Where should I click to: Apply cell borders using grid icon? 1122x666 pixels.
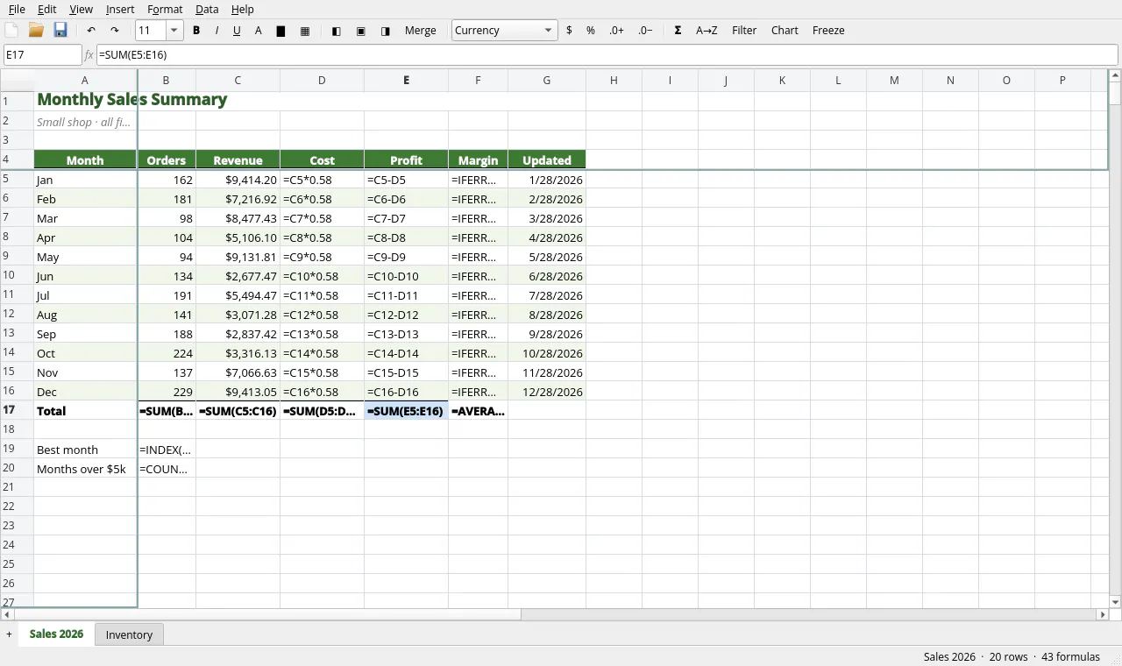pos(305,31)
